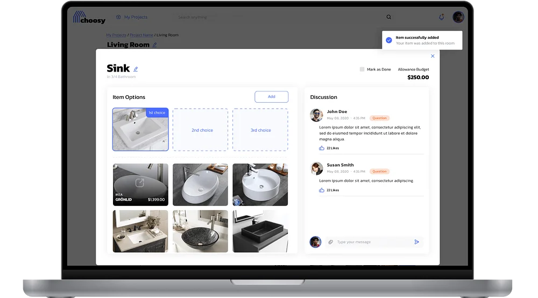The image size is (538, 298).
Task: Click the Project Name breadcrumb link
Action: 141,35
